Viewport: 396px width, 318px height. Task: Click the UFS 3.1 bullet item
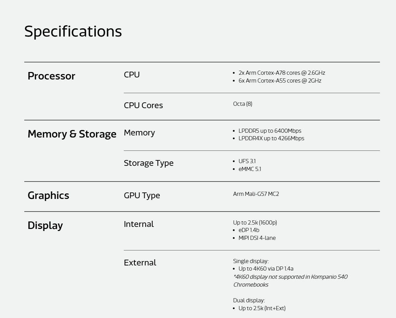click(x=247, y=161)
